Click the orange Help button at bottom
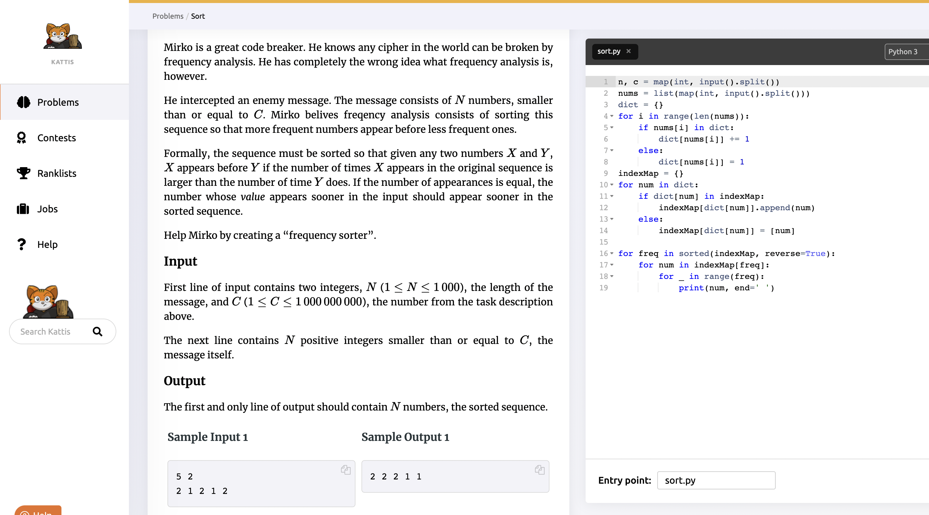The height and width of the screenshot is (515, 929). pos(38,511)
